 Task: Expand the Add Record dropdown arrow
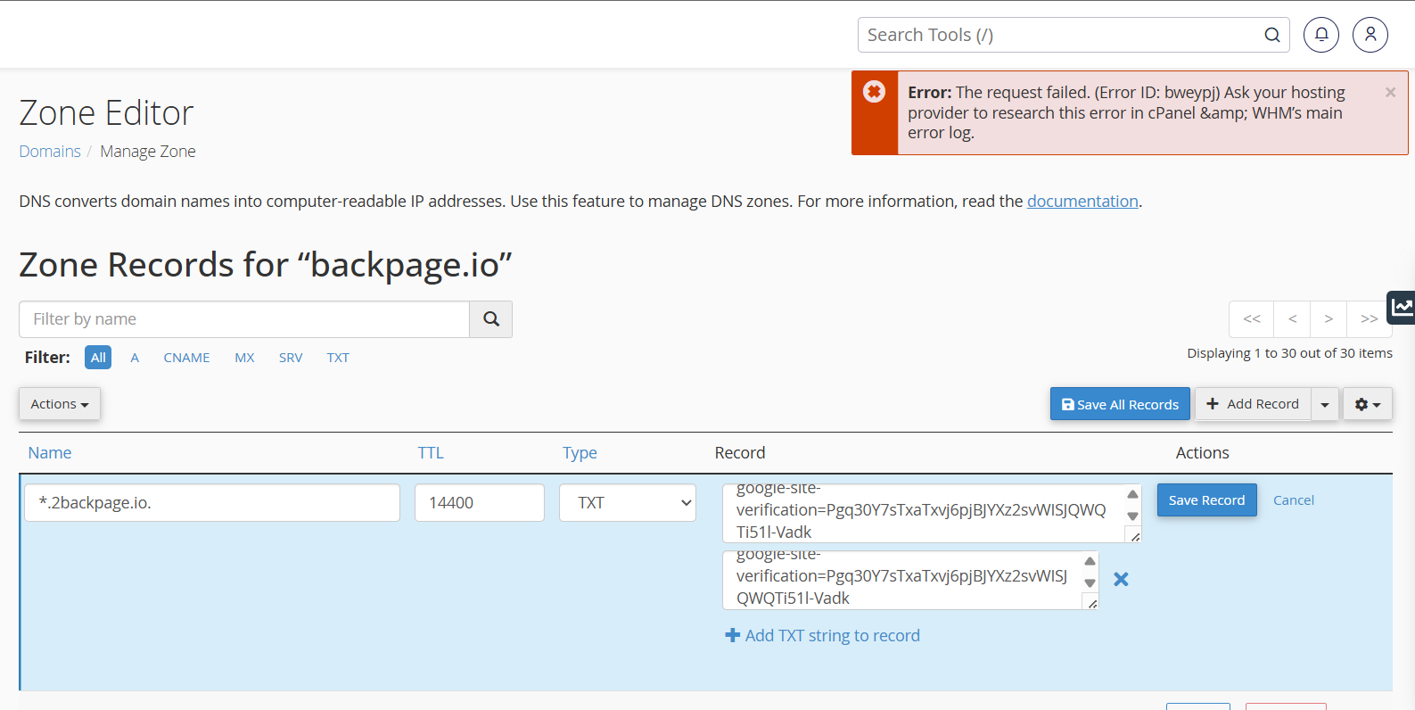[1325, 404]
